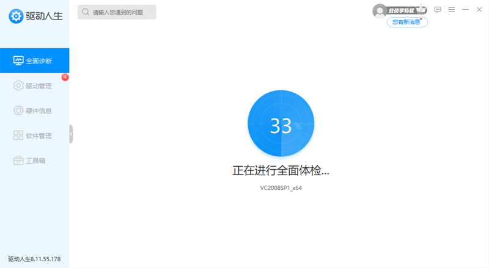The image size is (489, 268).
Task: Click the user avatar icon
Action: 380,10
